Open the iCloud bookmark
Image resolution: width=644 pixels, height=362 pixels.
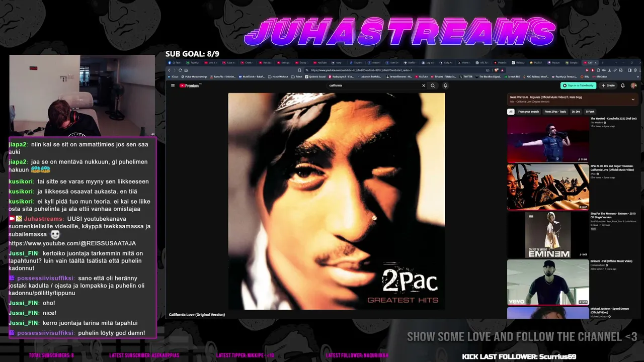click(174, 77)
